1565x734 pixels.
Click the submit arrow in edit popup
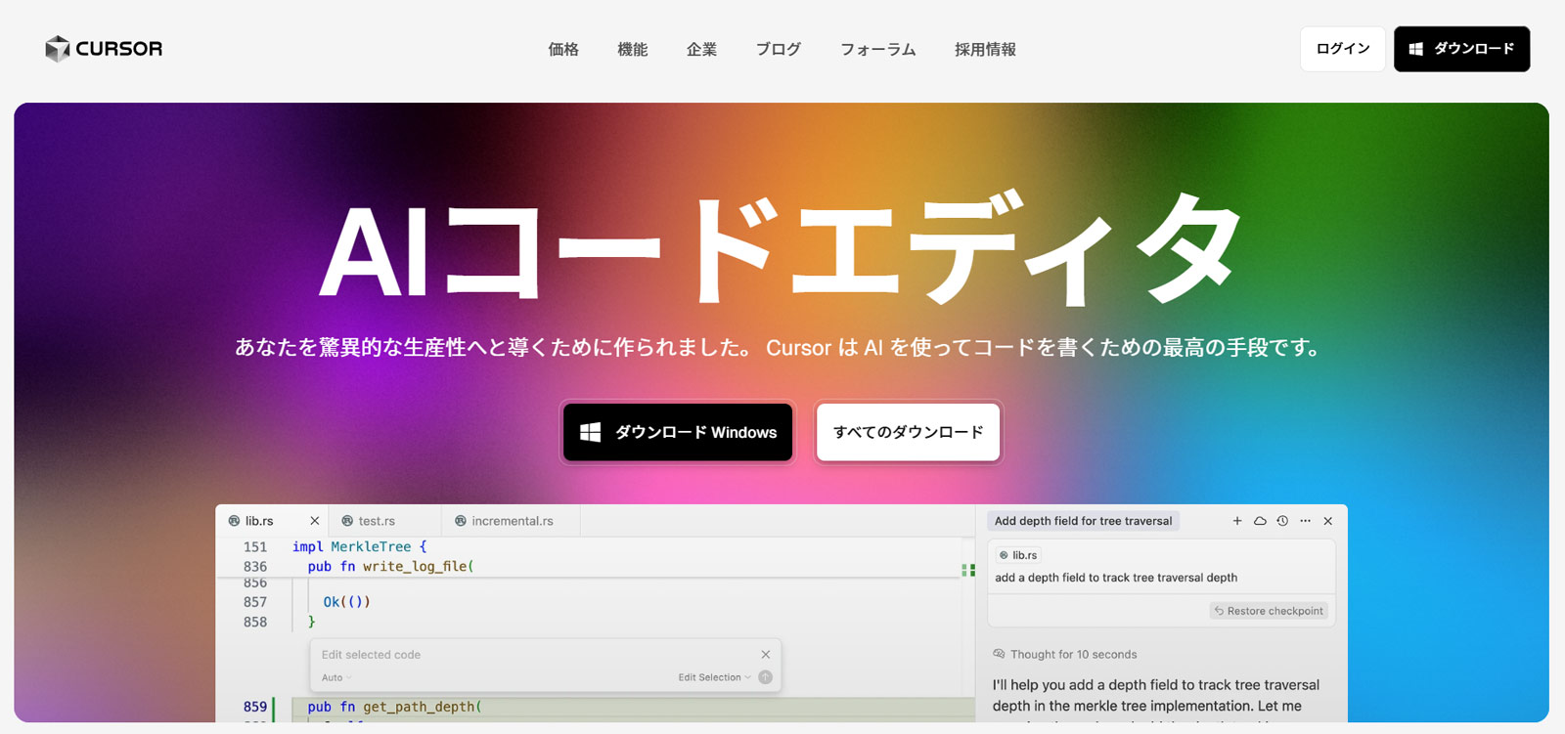766,677
